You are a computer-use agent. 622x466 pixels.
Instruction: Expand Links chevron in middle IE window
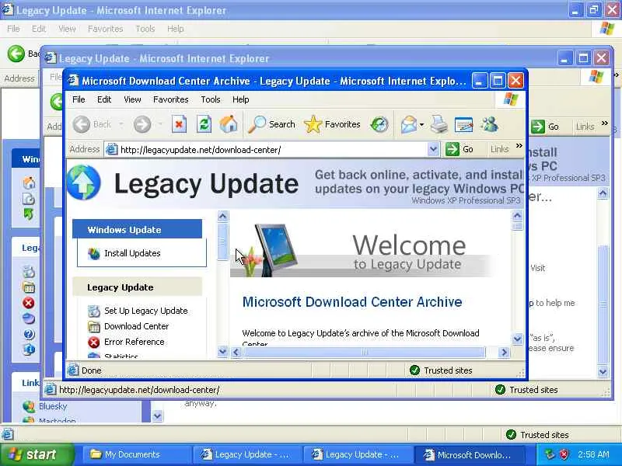605,123
